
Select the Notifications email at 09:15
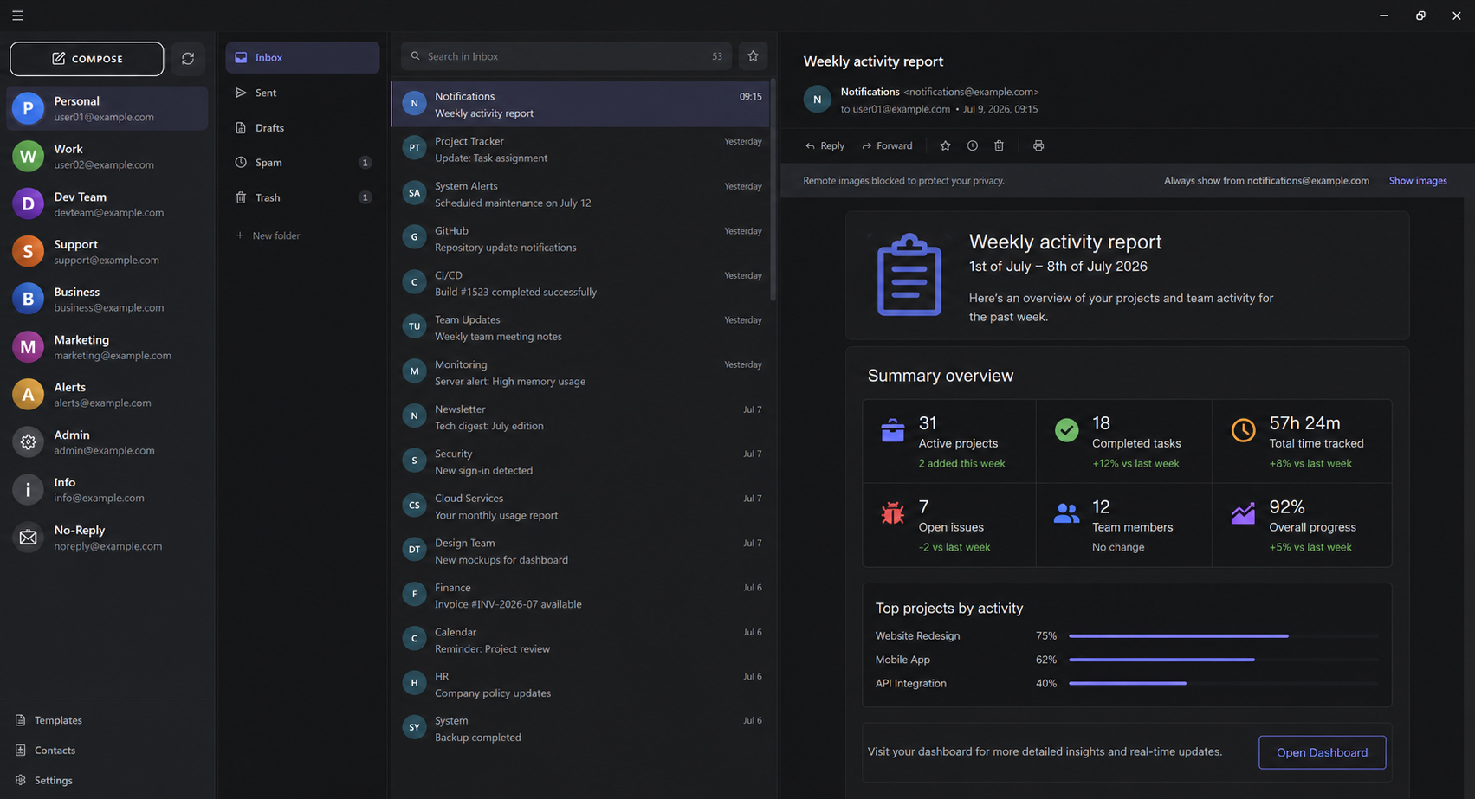[x=580, y=104]
